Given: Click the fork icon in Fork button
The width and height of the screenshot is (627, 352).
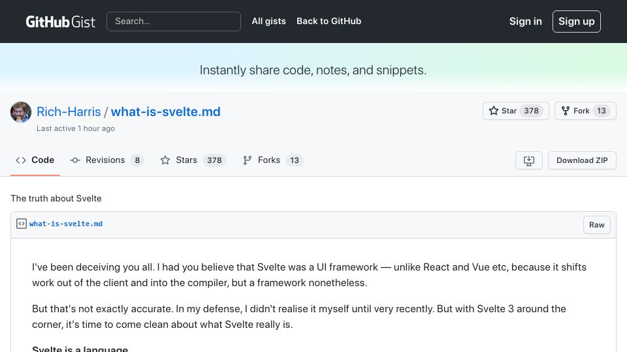Looking at the screenshot, I should tap(566, 111).
